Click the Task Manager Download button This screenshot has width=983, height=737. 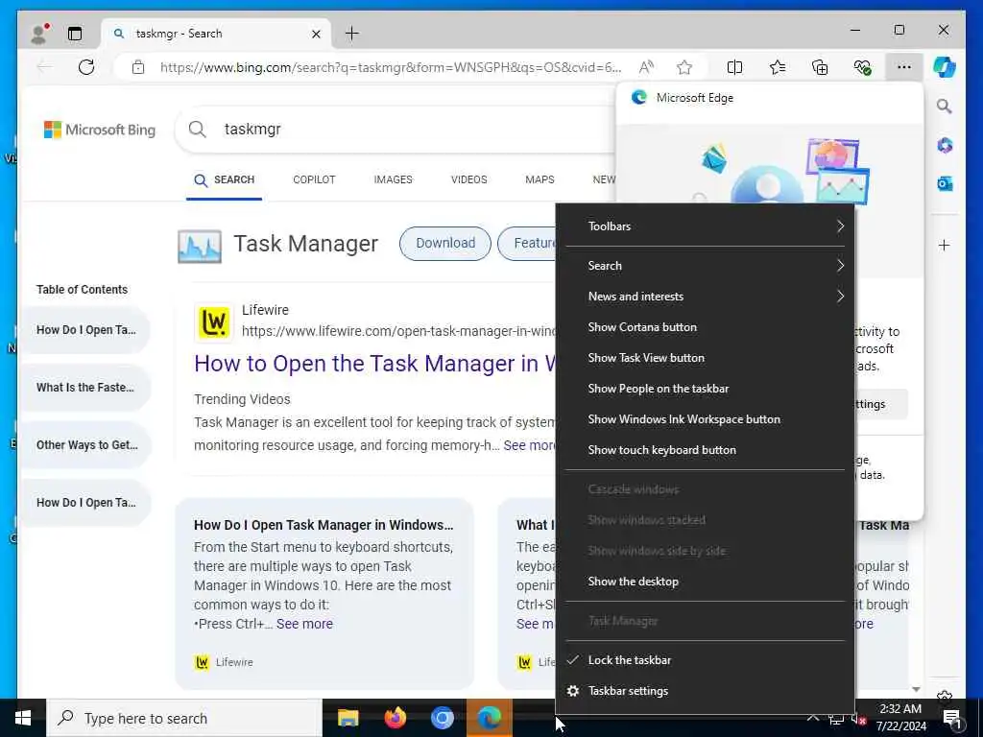[x=445, y=243]
